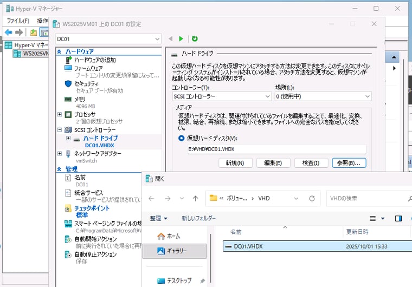Click scroll-up arrow in Hyper-V actions pane
Viewport: 412px width, 287px height.
click(x=394, y=57)
